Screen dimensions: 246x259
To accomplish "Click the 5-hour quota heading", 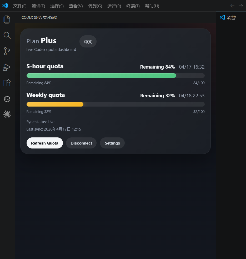I will (45, 66).
